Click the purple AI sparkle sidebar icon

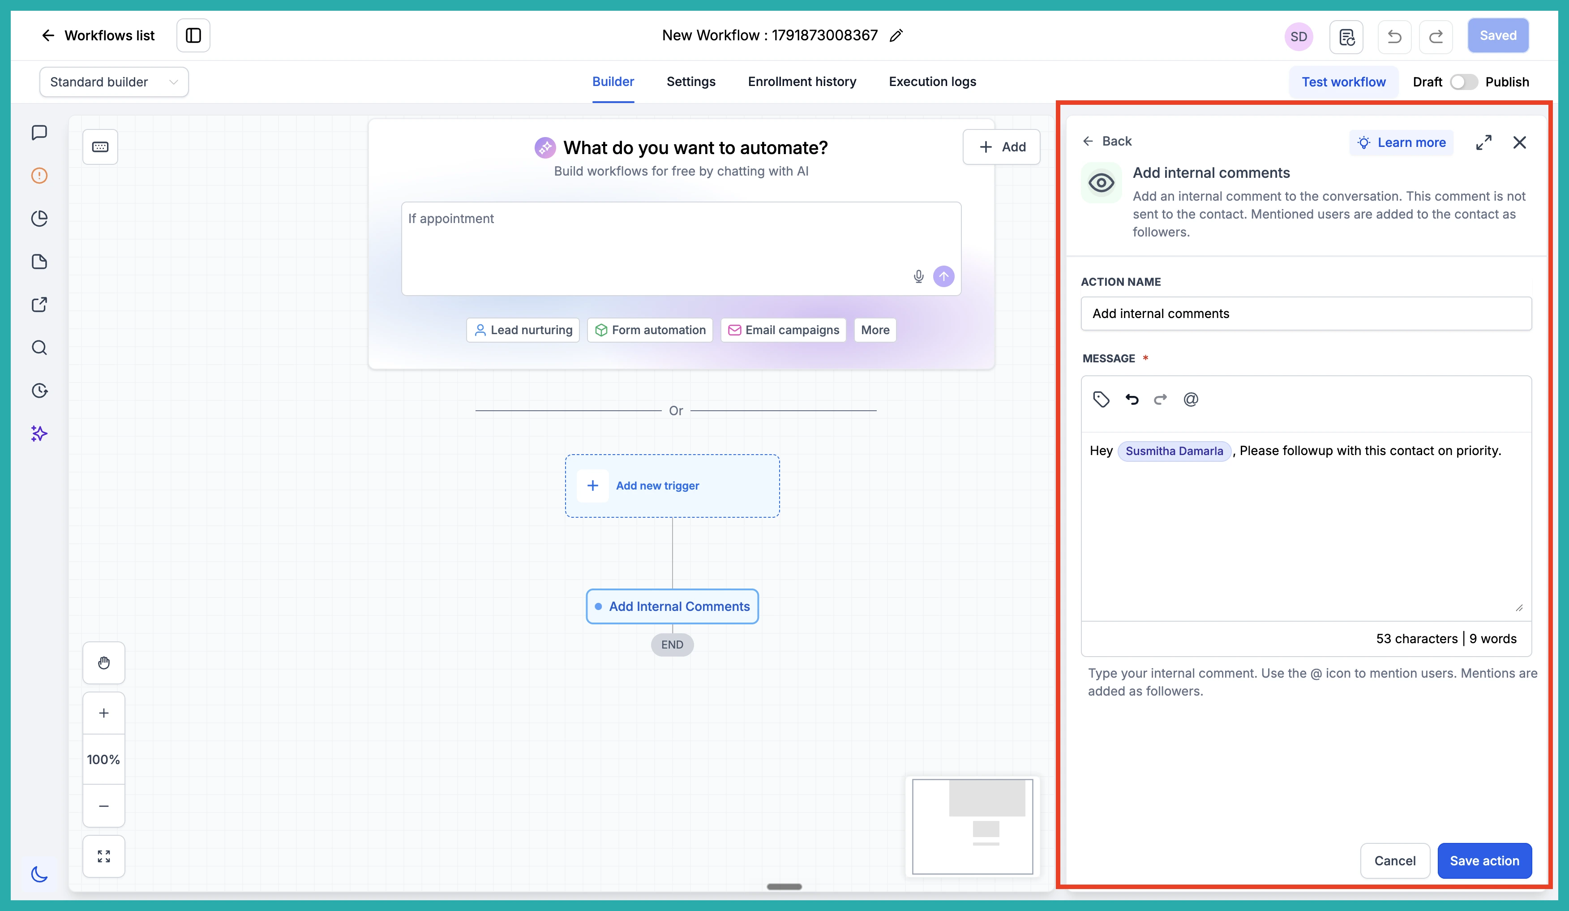[x=39, y=434]
